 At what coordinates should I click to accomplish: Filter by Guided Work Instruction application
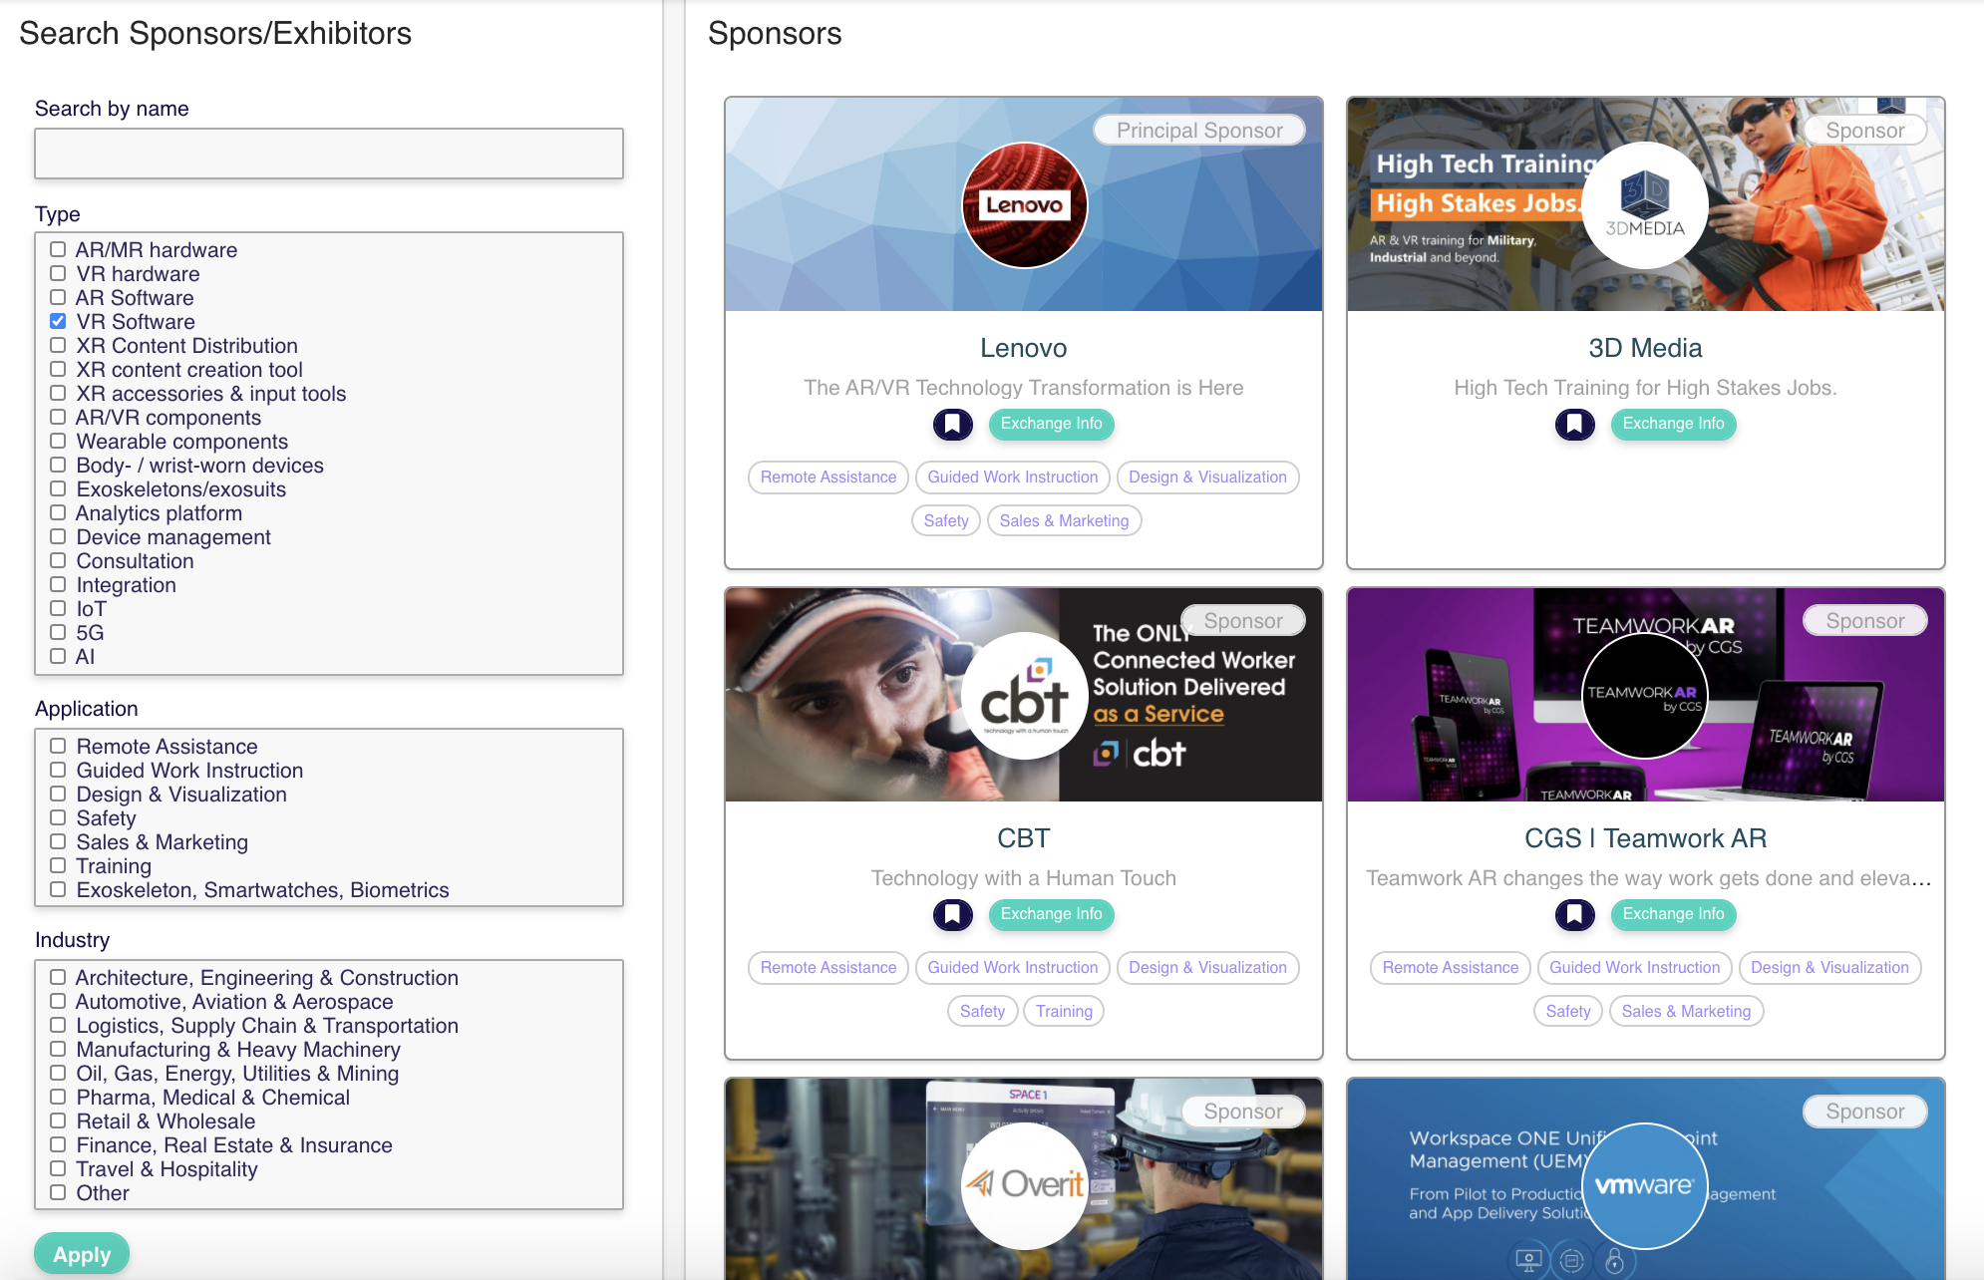click(58, 770)
